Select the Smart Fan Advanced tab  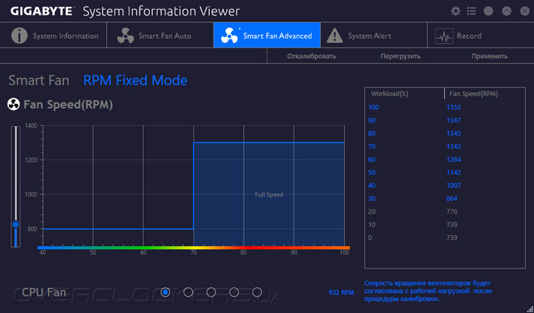[x=267, y=36]
